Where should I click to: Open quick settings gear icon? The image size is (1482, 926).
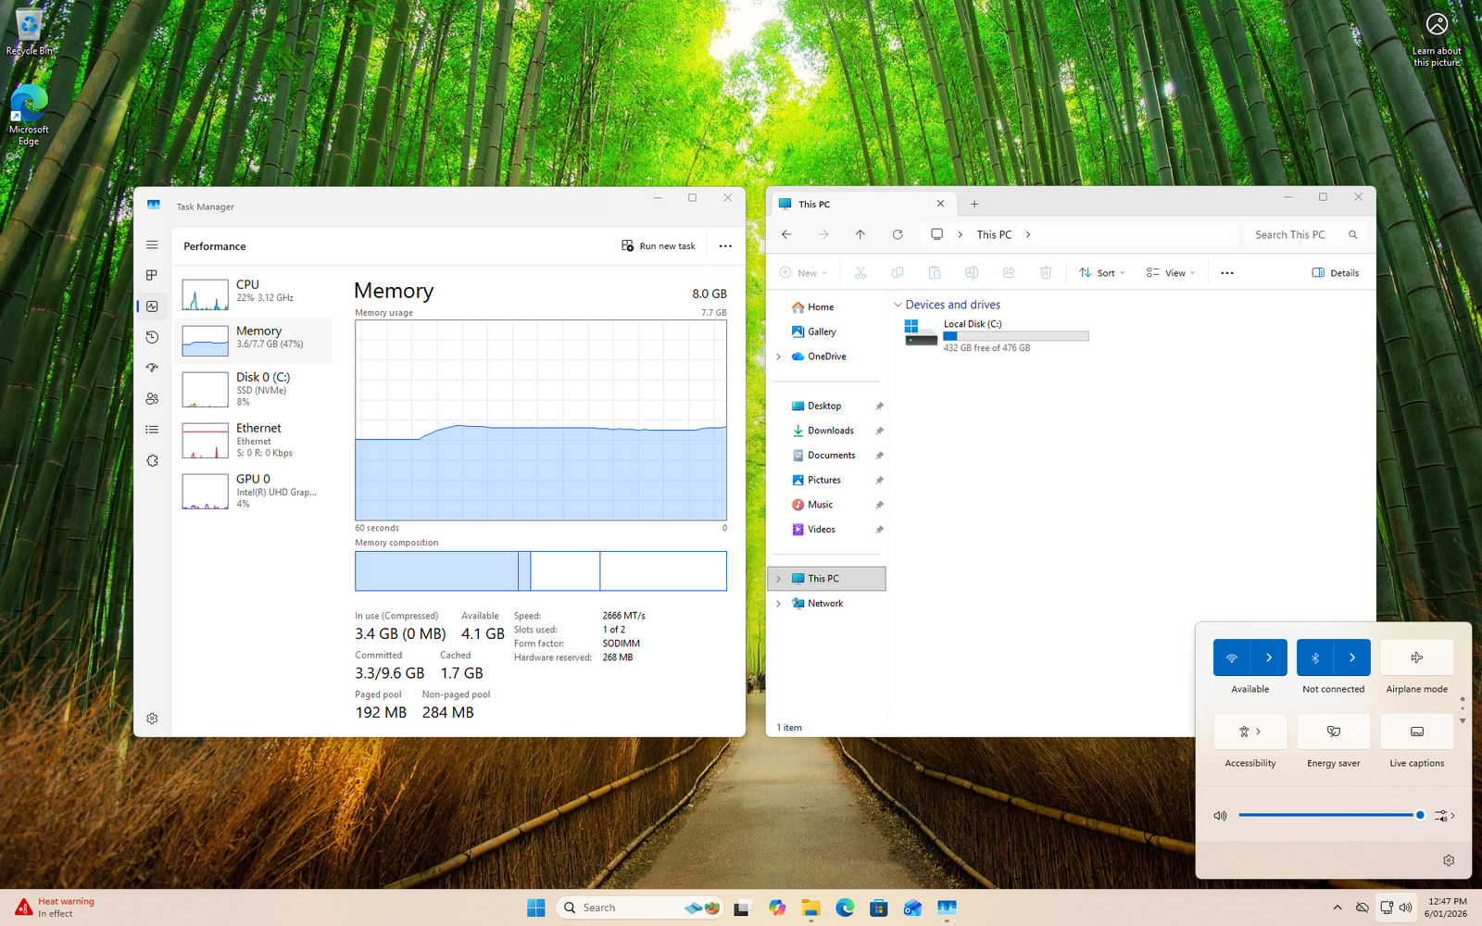coord(1448,860)
